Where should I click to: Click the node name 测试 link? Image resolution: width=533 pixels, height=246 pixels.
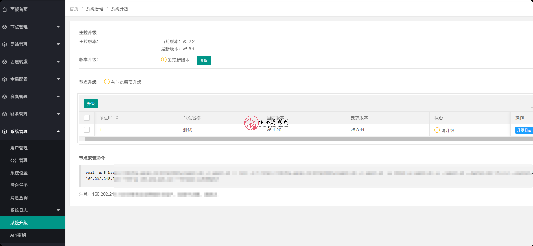click(187, 130)
